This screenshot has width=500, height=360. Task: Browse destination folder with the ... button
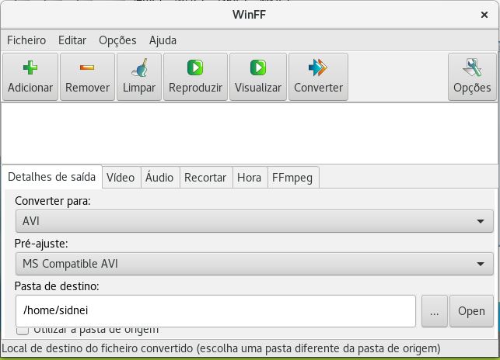pos(435,311)
